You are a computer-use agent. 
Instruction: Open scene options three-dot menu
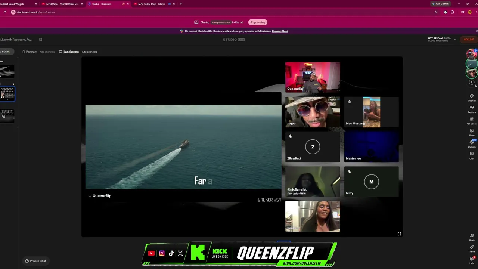(x=13, y=84)
